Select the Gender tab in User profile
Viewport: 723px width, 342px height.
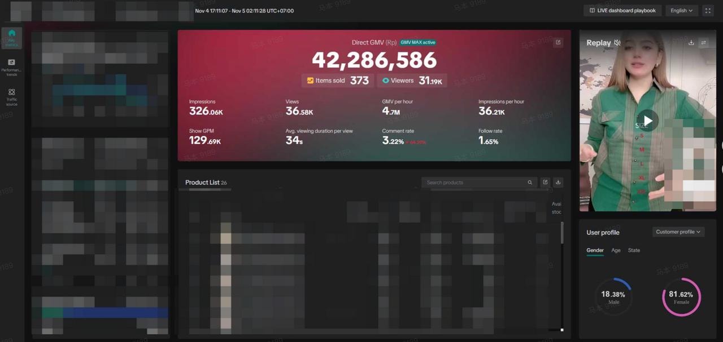(x=595, y=250)
